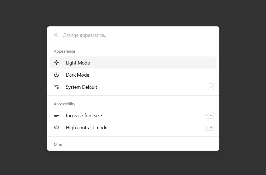Viewport: 266px width, 175px height.
Task: Click the ⌘ H shortcut badge
Action: click(209, 127)
